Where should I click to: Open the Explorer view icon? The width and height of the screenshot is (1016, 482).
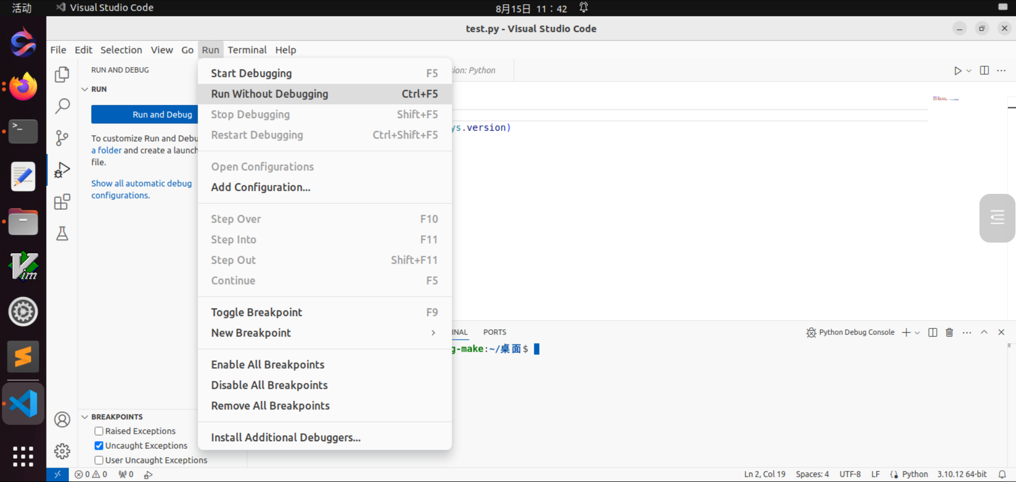[x=62, y=75]
